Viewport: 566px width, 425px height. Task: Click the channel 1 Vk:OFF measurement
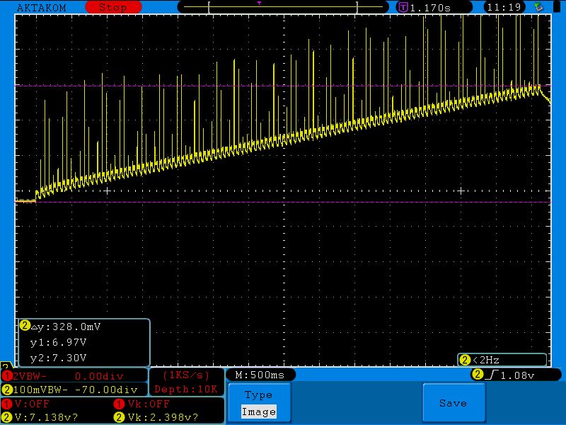149,404
